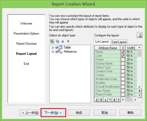Viewport: 147px width, 121px height.
Task: Click the Width column header
Action: pyautogui.click(x=130, y=48)
